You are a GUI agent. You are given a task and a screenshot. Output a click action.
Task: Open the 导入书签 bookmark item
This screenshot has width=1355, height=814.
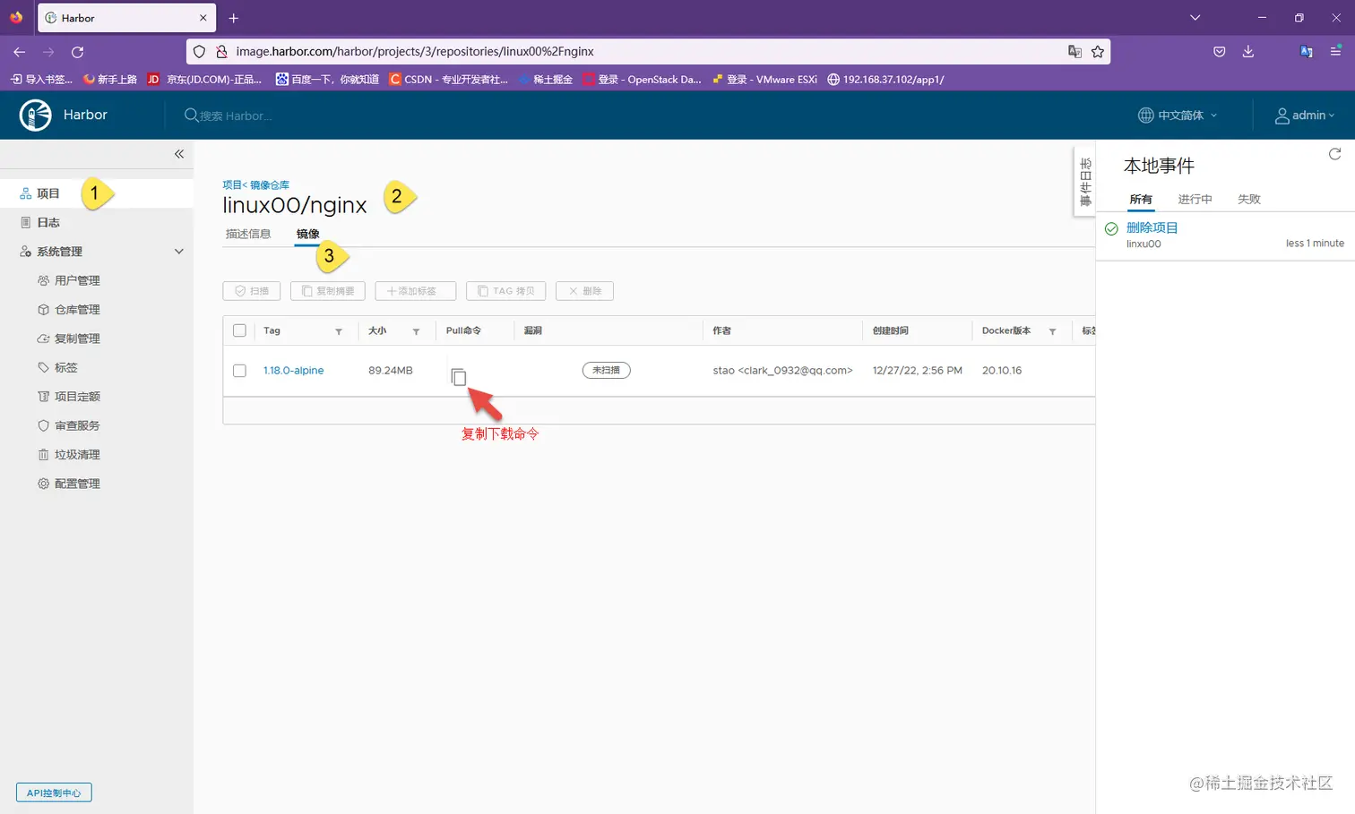pyautogui.click(x=41, y=80)
